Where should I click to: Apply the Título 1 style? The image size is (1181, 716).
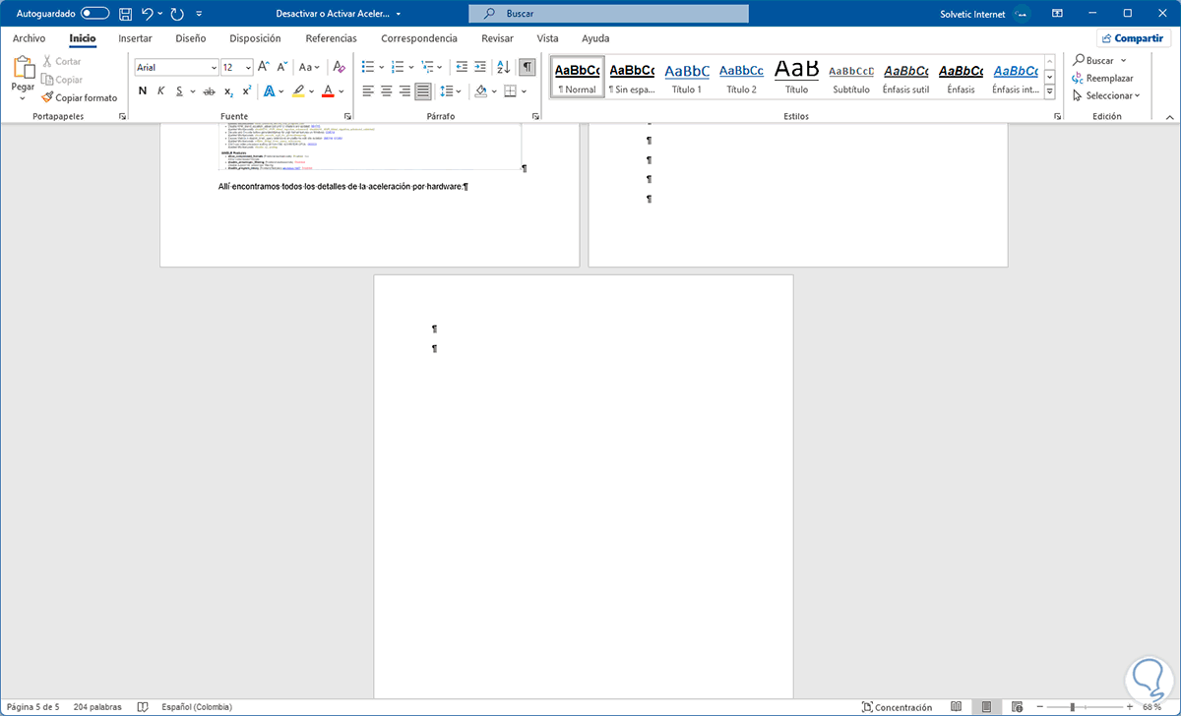tap(686, 77)
